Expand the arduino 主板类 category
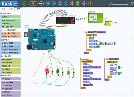This screenshot has height=97, width=134. coord(11,43)
